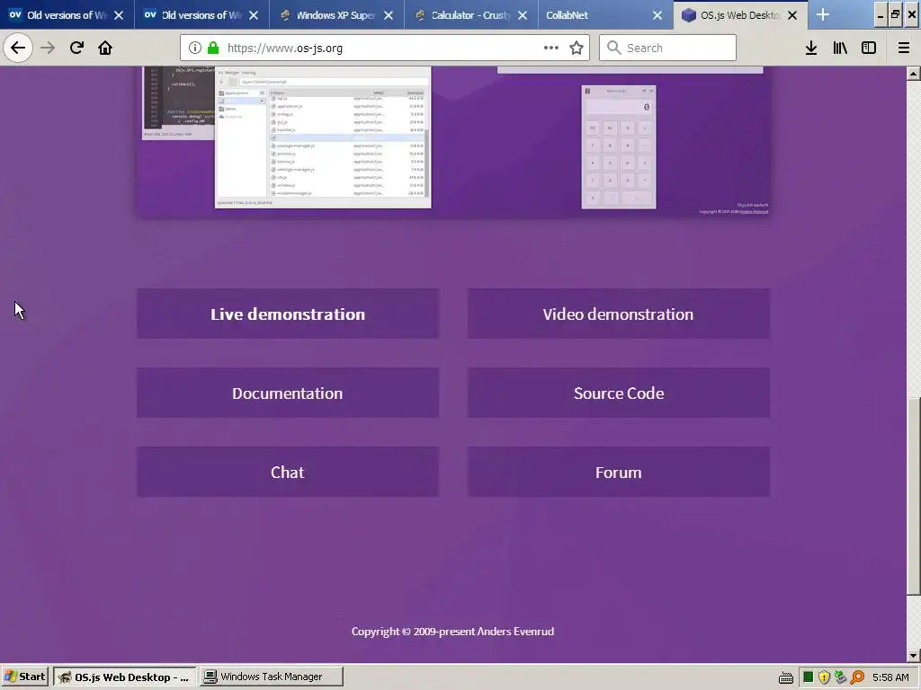Click the 5:58 AM system clock

[890, 677]
